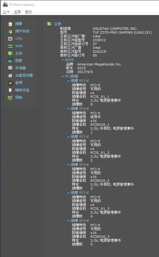Click the 操作系统 Windows flag icon
Image resolution: width=159 pixels, height=257 pixels.
(10, 31)
